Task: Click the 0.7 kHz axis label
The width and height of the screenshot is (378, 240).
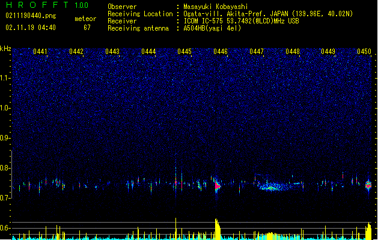Action: tap(5, 198)
